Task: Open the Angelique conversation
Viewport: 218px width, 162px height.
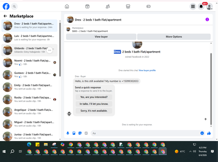Action: coord(29,112)
